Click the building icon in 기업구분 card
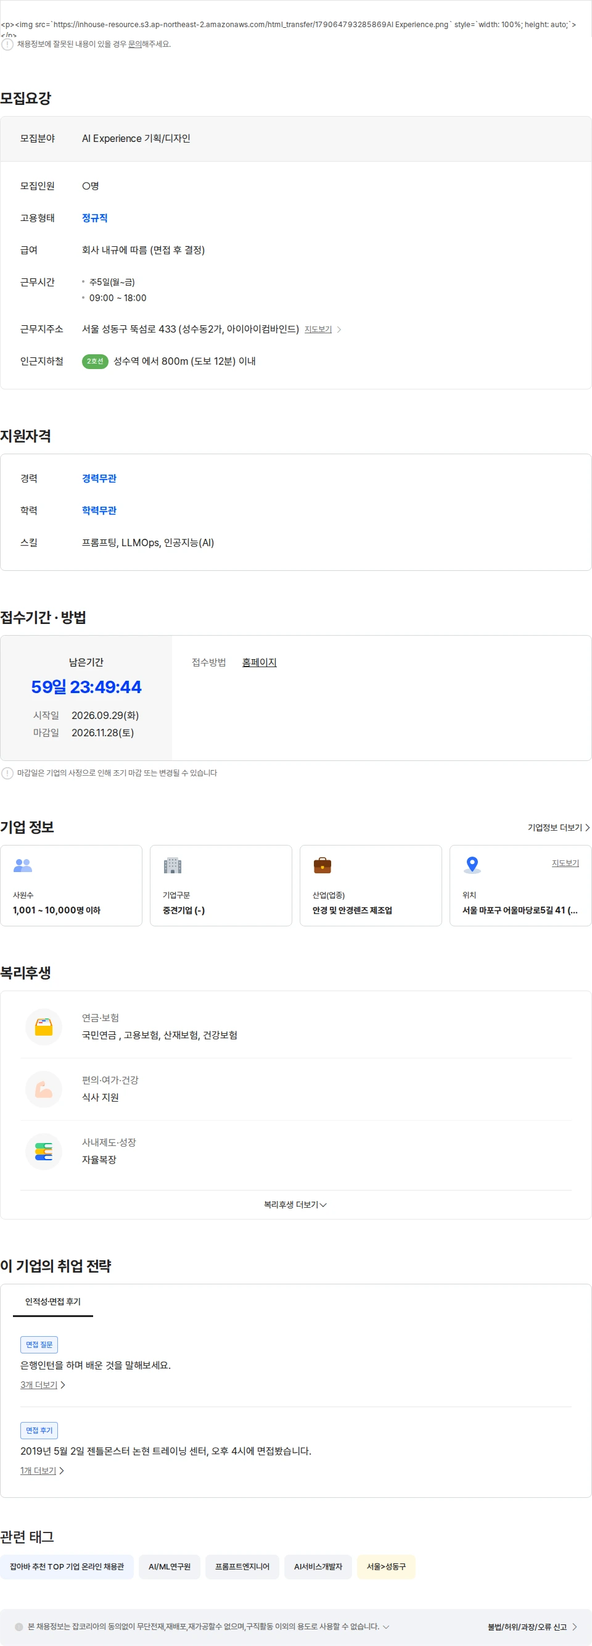592x1646 pixels. pyautogui.click(x=173, y=865)
